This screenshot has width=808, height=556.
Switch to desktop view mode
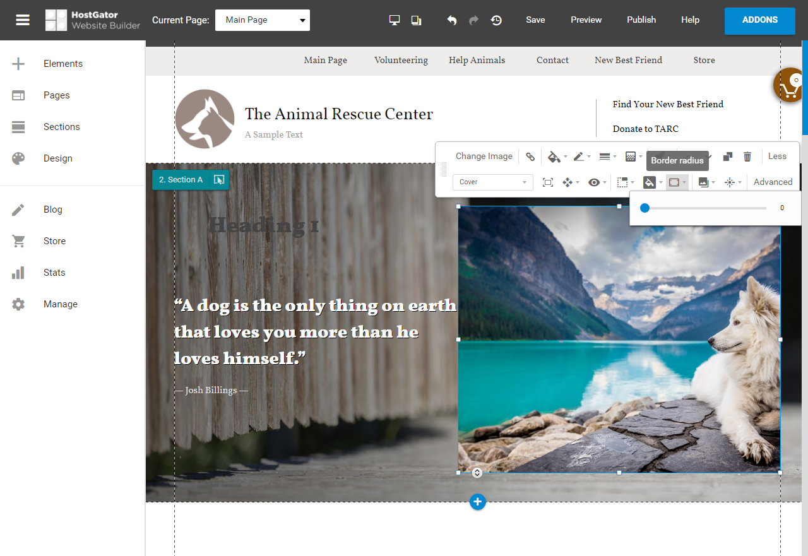395,20
